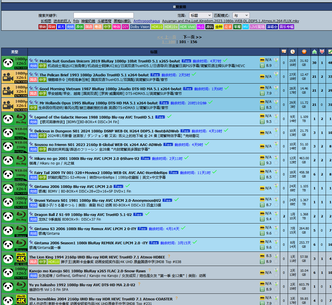332x305 pixels.
Task: Toggle bookmark star for Sousou no Frieren
Action: (x=276, y=149)
